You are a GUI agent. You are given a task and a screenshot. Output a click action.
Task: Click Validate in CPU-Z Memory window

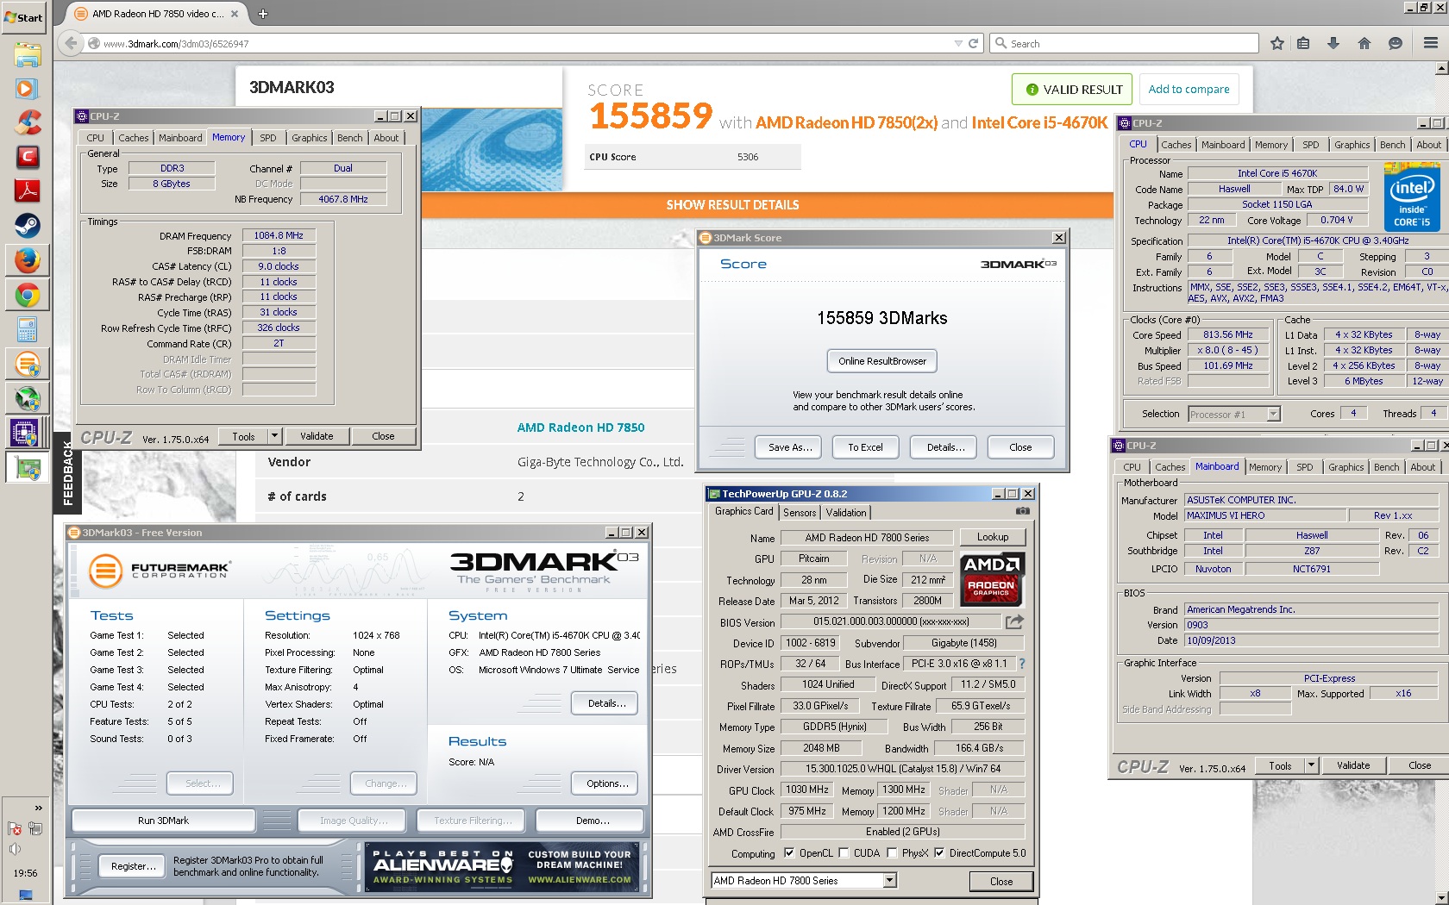coord(317,436)
